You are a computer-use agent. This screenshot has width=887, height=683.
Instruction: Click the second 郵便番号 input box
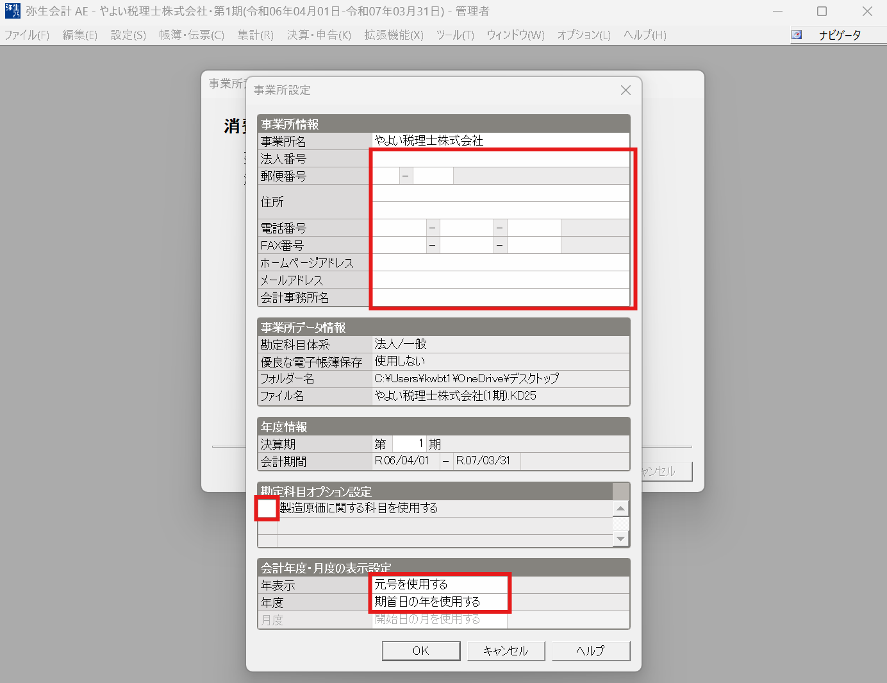tap(433, 176)
